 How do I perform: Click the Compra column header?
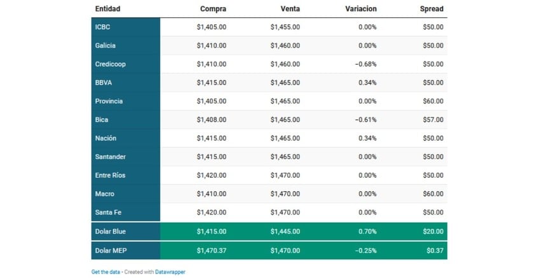click(x=213, y=9)
